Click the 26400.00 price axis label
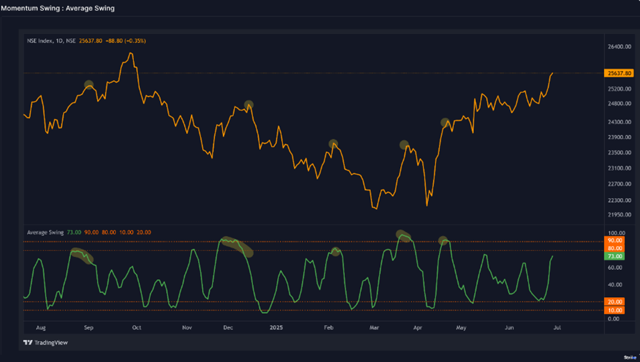 619,47
